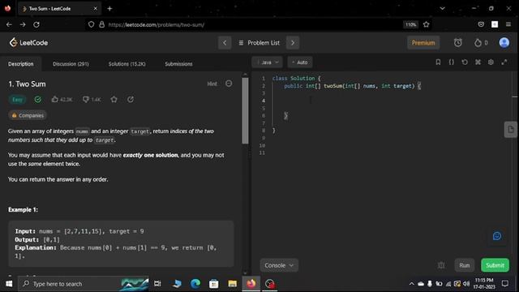Open the timer alarm clock icon

coord(457,43)
